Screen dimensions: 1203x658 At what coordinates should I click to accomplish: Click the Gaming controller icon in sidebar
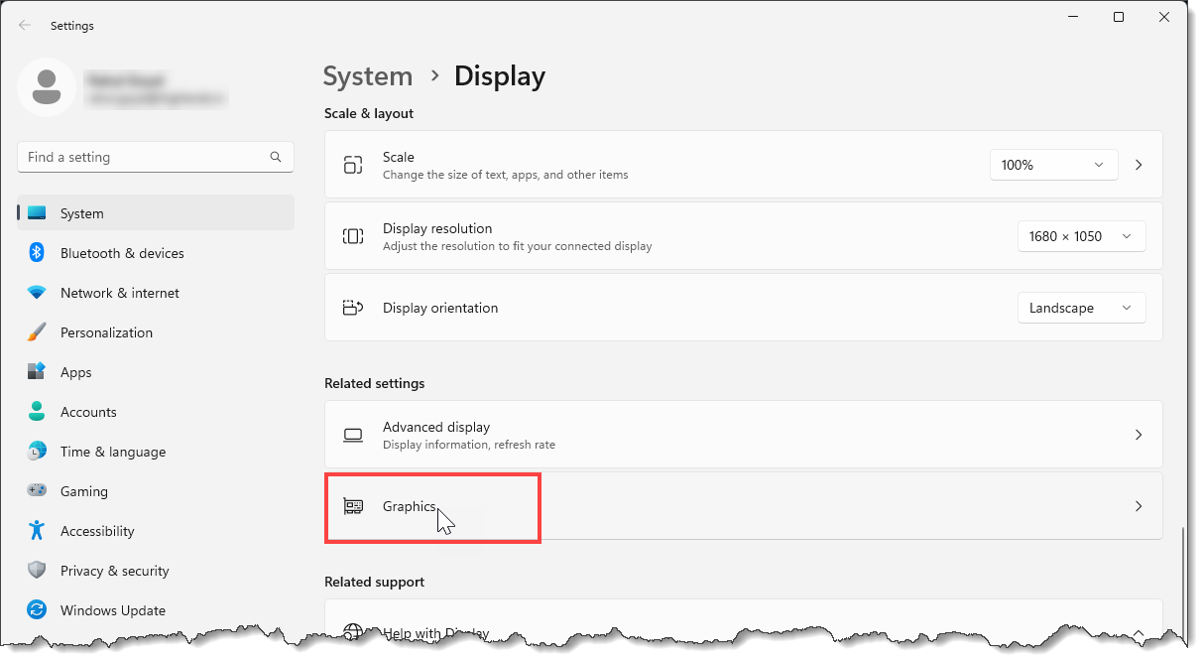[35, 491]
